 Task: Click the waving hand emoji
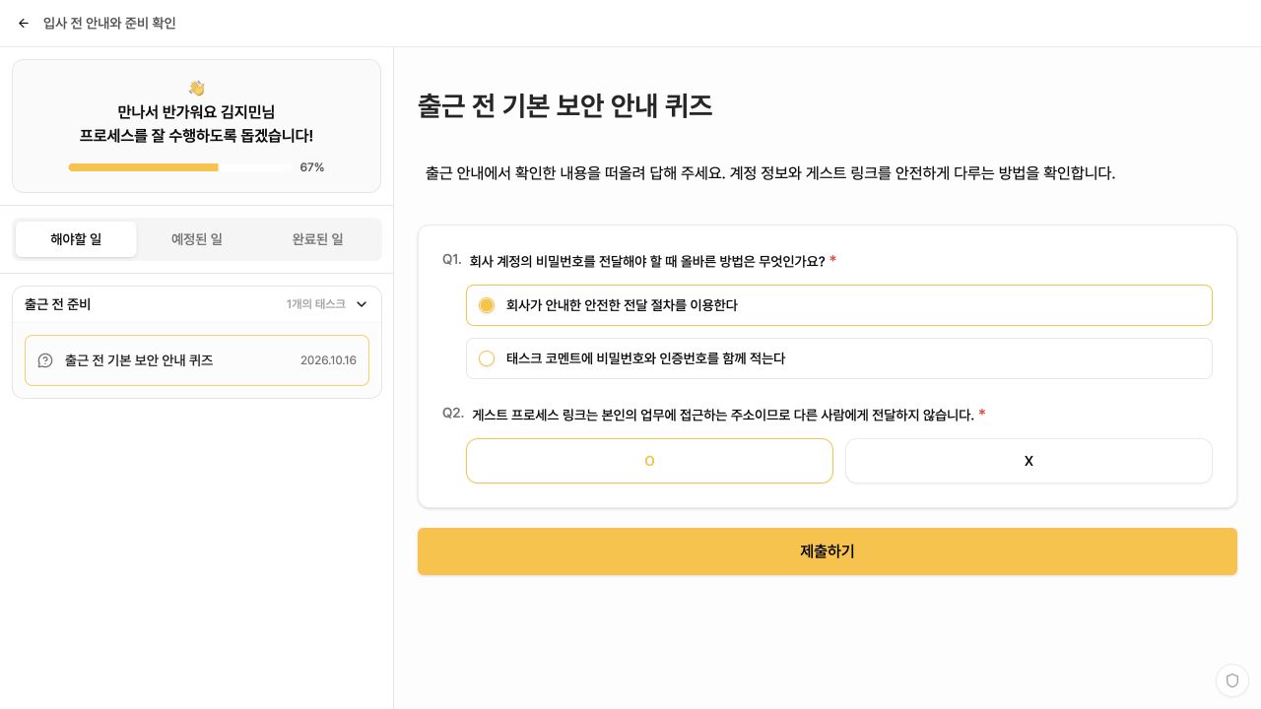click(196, 88)
